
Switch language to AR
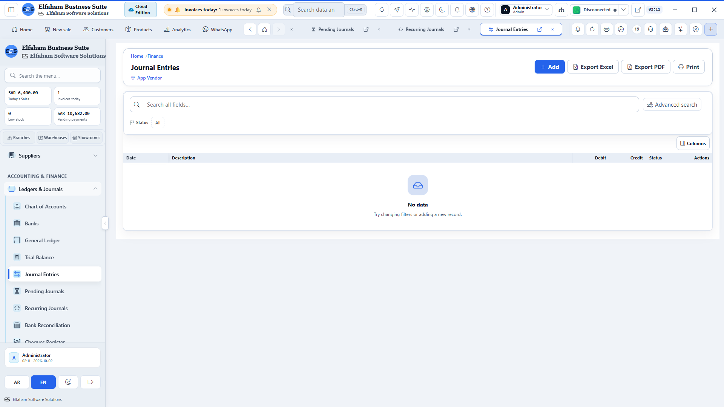[x=17, y=382]
